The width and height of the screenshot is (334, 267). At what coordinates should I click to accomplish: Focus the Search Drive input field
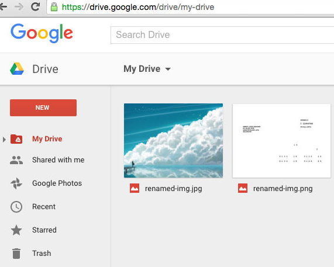pyautogui.click(x=222, y=35)
